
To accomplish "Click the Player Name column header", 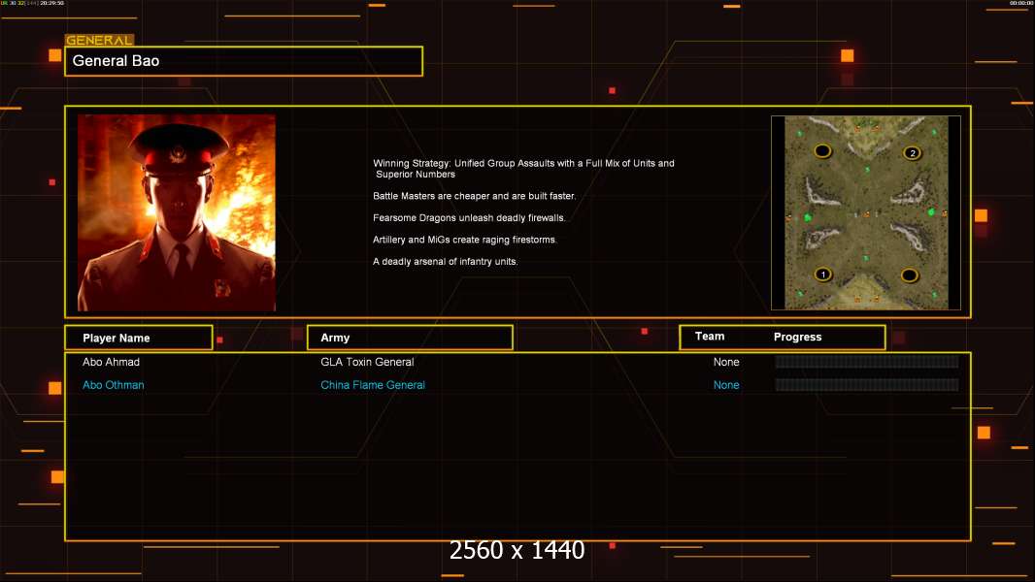I will [139, 338].
